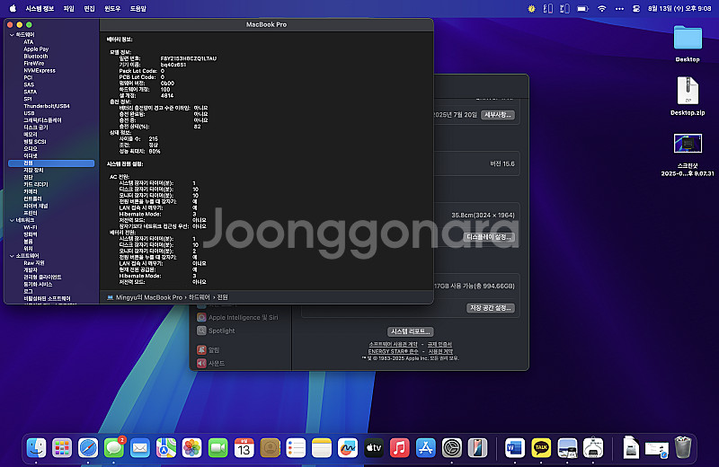Click the 시스템 리포트 button
This screenshot has height=467, width=719.
point(411,331)
